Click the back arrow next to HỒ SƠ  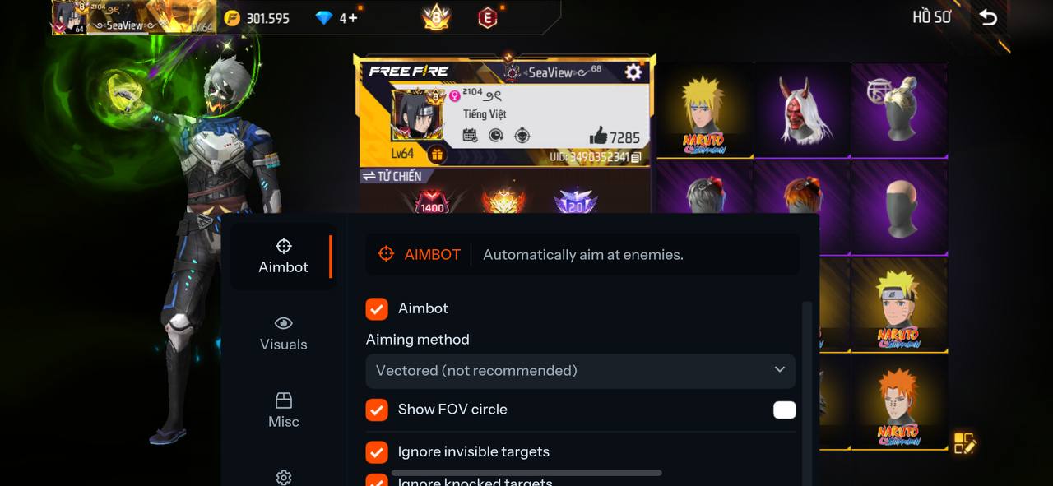coord(988,17)
